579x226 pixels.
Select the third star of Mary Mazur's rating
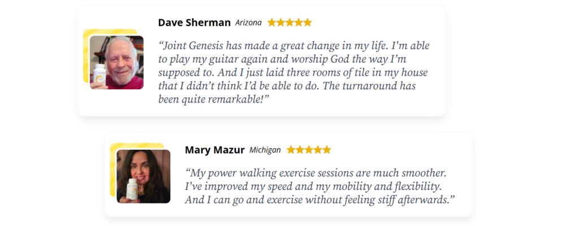[309, 150]
